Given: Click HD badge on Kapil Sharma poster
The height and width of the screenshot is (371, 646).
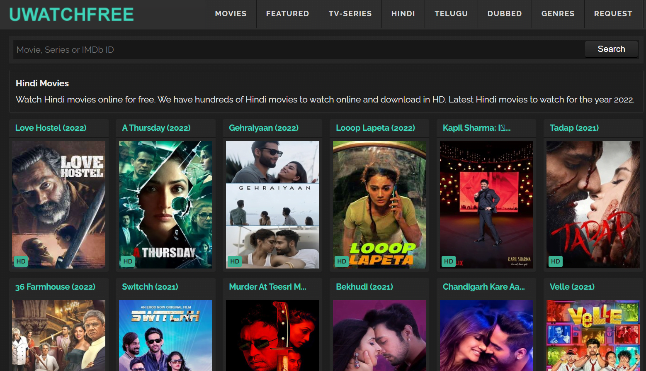Looking at the screenshot, I should point(449,261).
